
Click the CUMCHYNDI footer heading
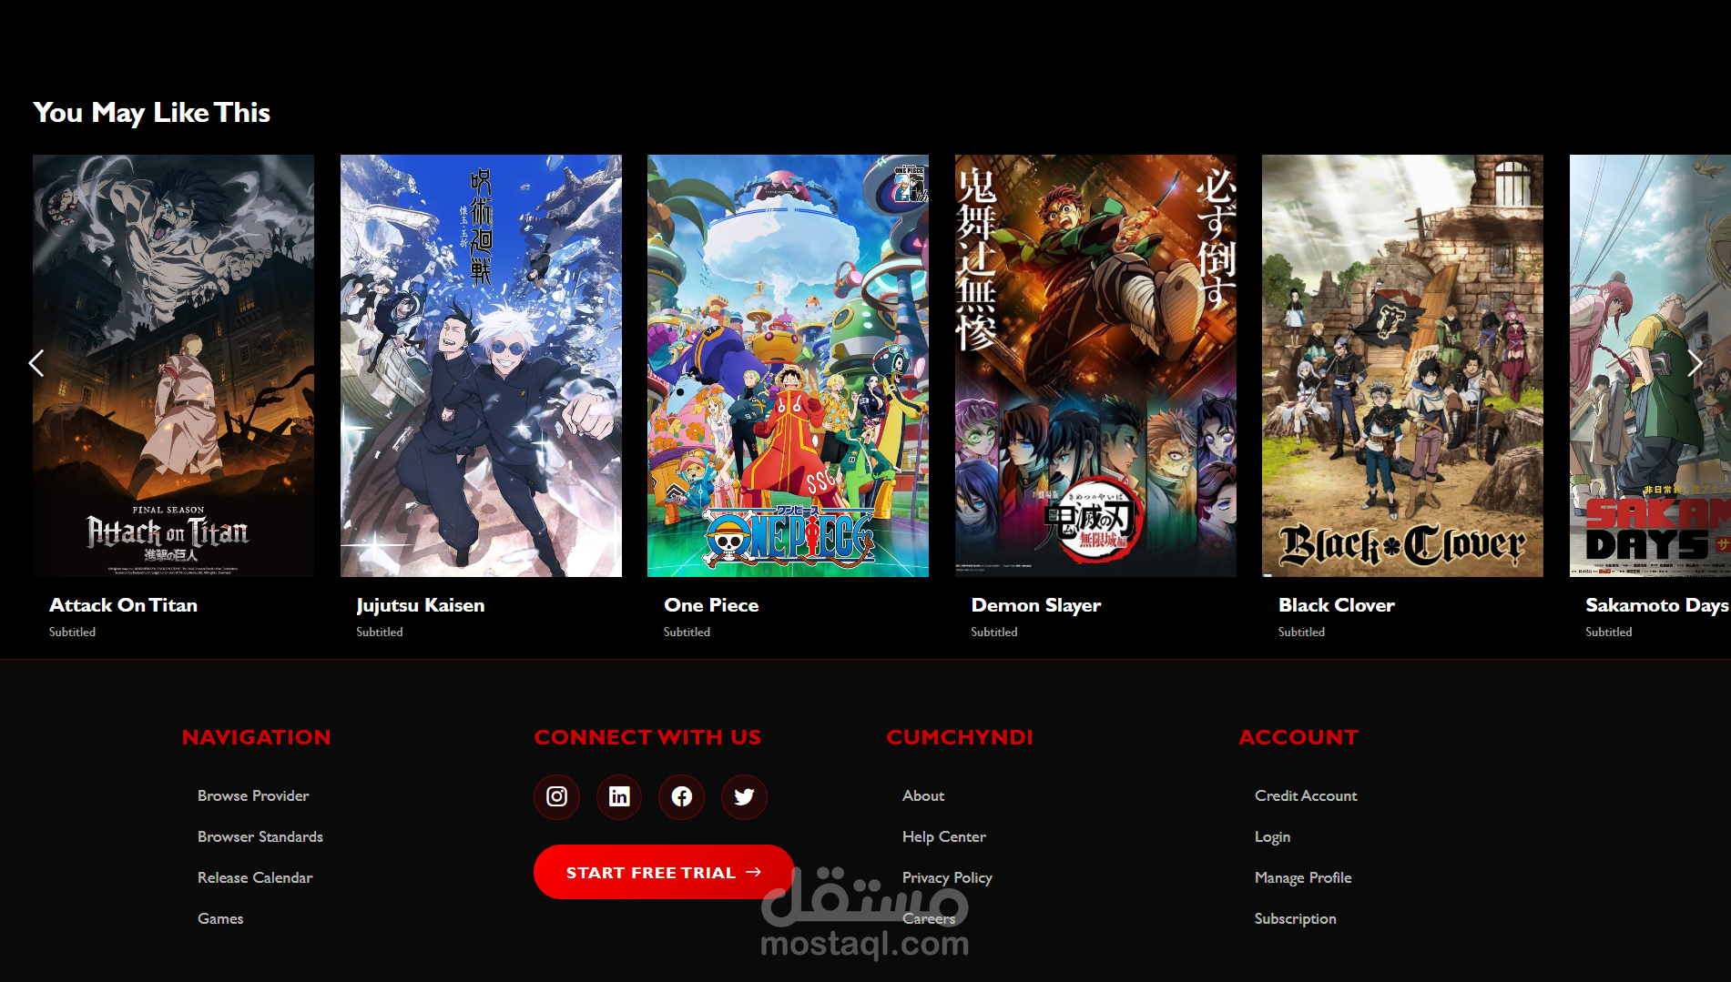pos(960,737)
